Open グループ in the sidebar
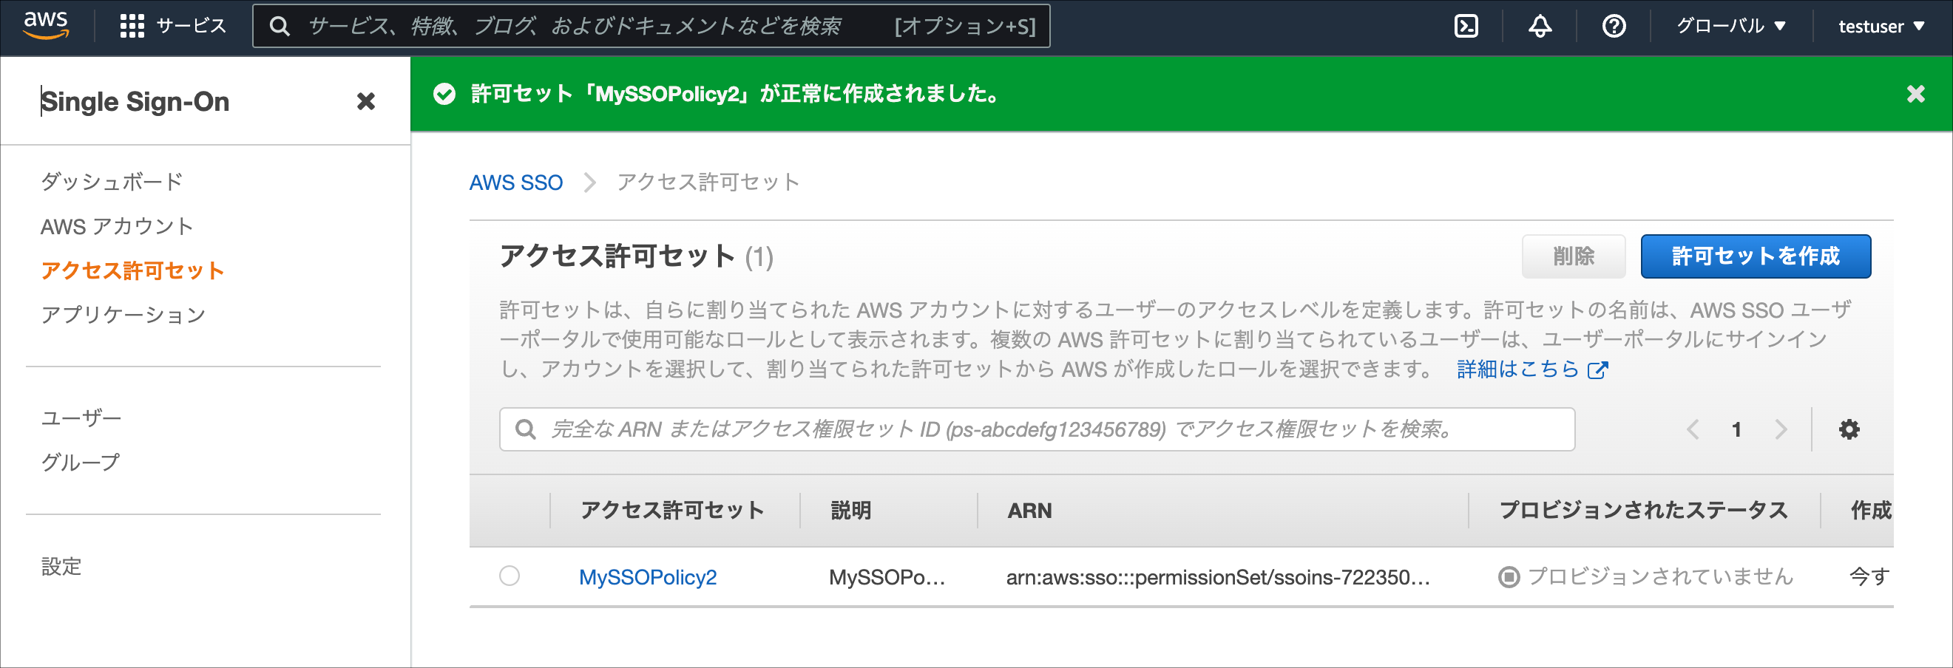The image size is (1953, 668). [81, 462]
